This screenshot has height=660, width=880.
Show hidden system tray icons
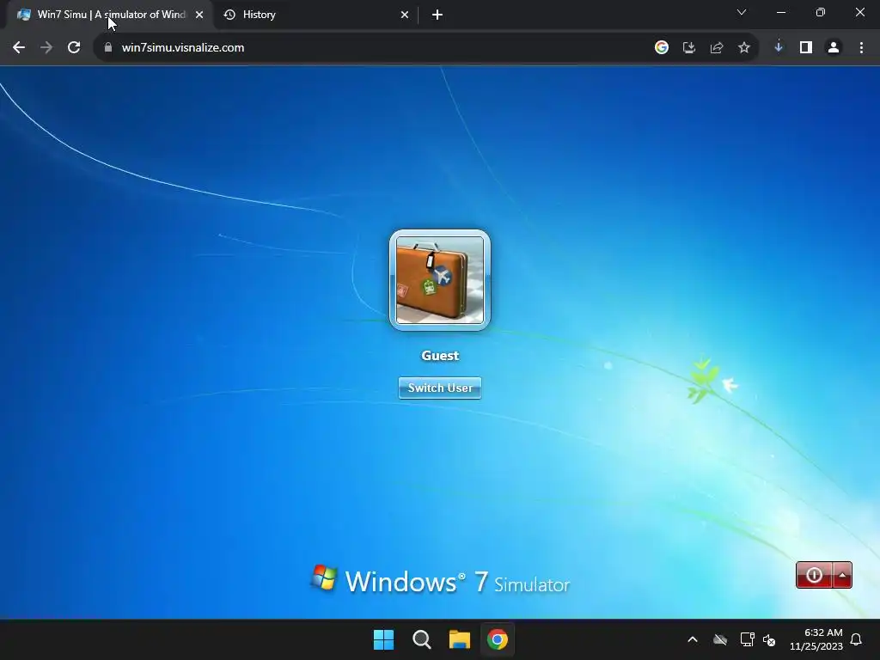tap(693, 639)
